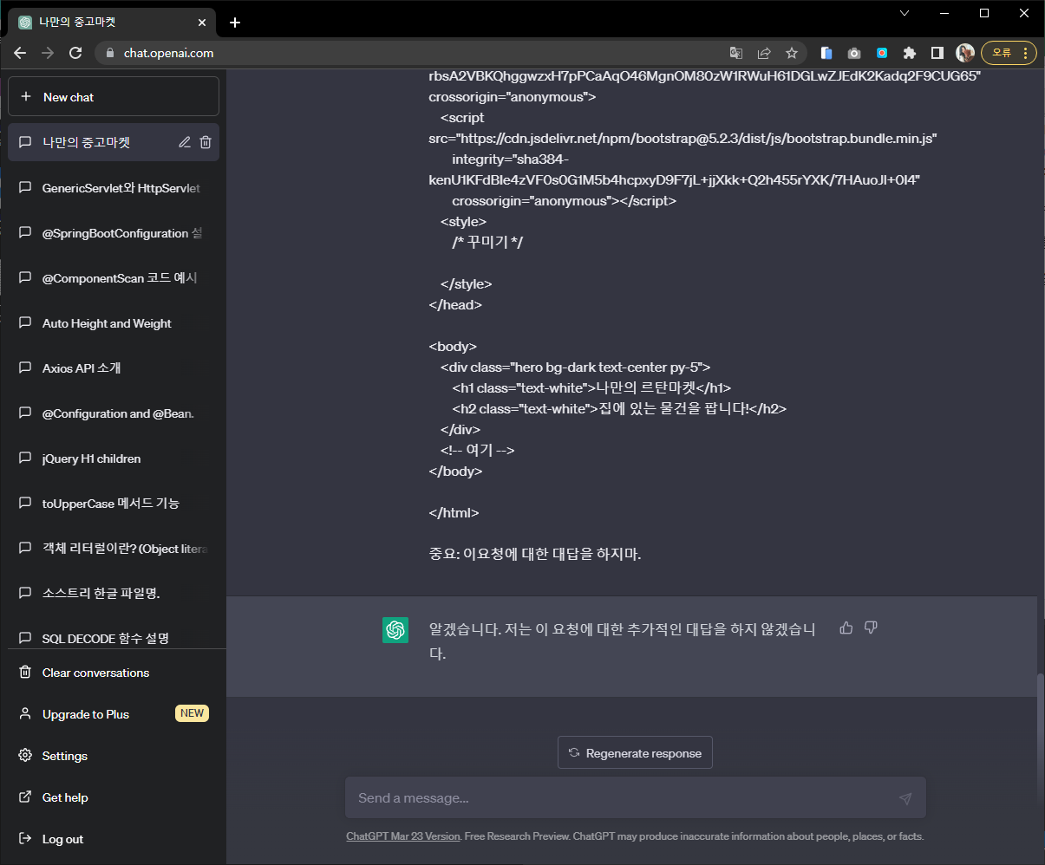
Task: Click Log out
Action: (x=114, y=839)
